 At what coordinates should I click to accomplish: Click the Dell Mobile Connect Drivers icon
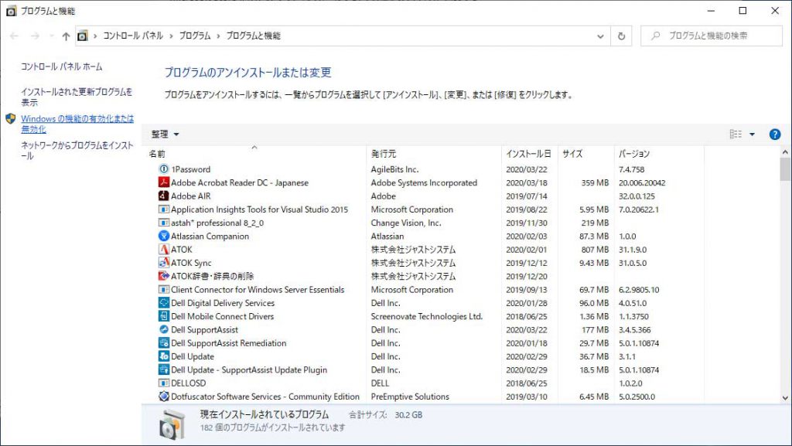[x=164, y=316]
